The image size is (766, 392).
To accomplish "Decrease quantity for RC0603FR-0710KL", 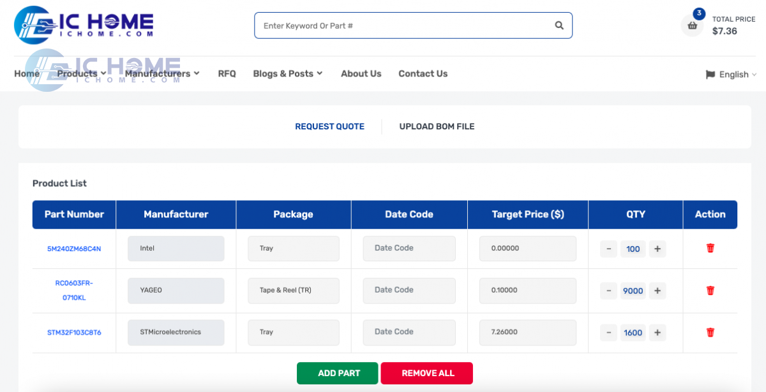I will click(x=609, y=291).
